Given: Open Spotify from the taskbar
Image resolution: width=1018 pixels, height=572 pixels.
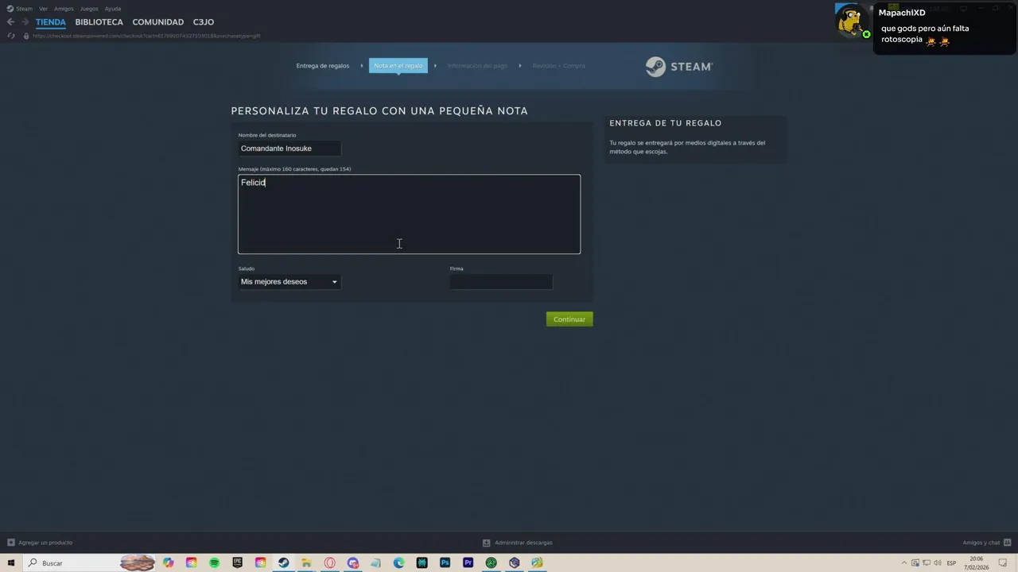Looking at the screenshot, I should coord(215,563).
